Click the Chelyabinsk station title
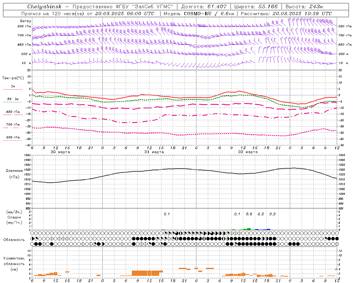This screenshot has height=283, width=353. point(44,7)
